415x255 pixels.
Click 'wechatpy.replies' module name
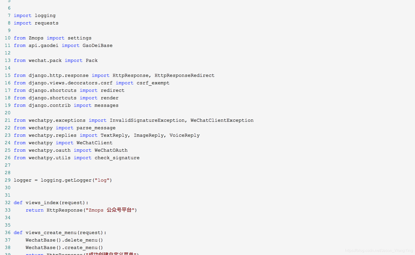click(x=52, y=135)
